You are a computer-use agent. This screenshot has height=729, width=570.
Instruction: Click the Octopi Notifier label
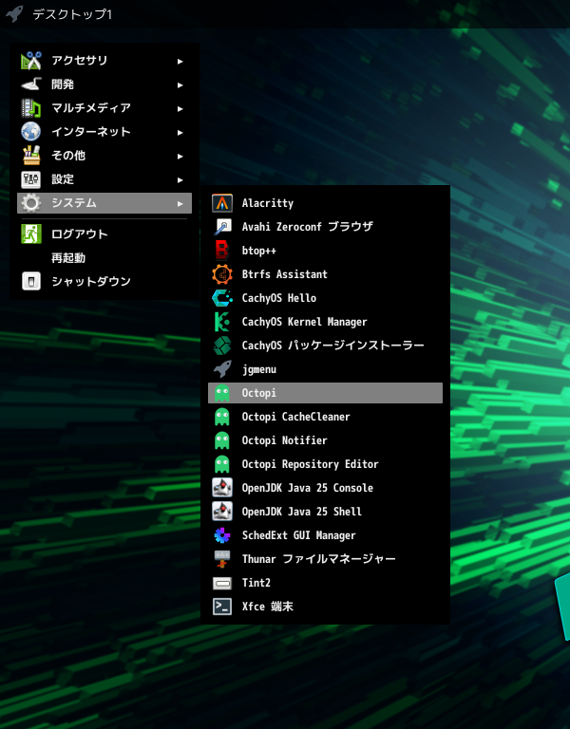point(284,440)
